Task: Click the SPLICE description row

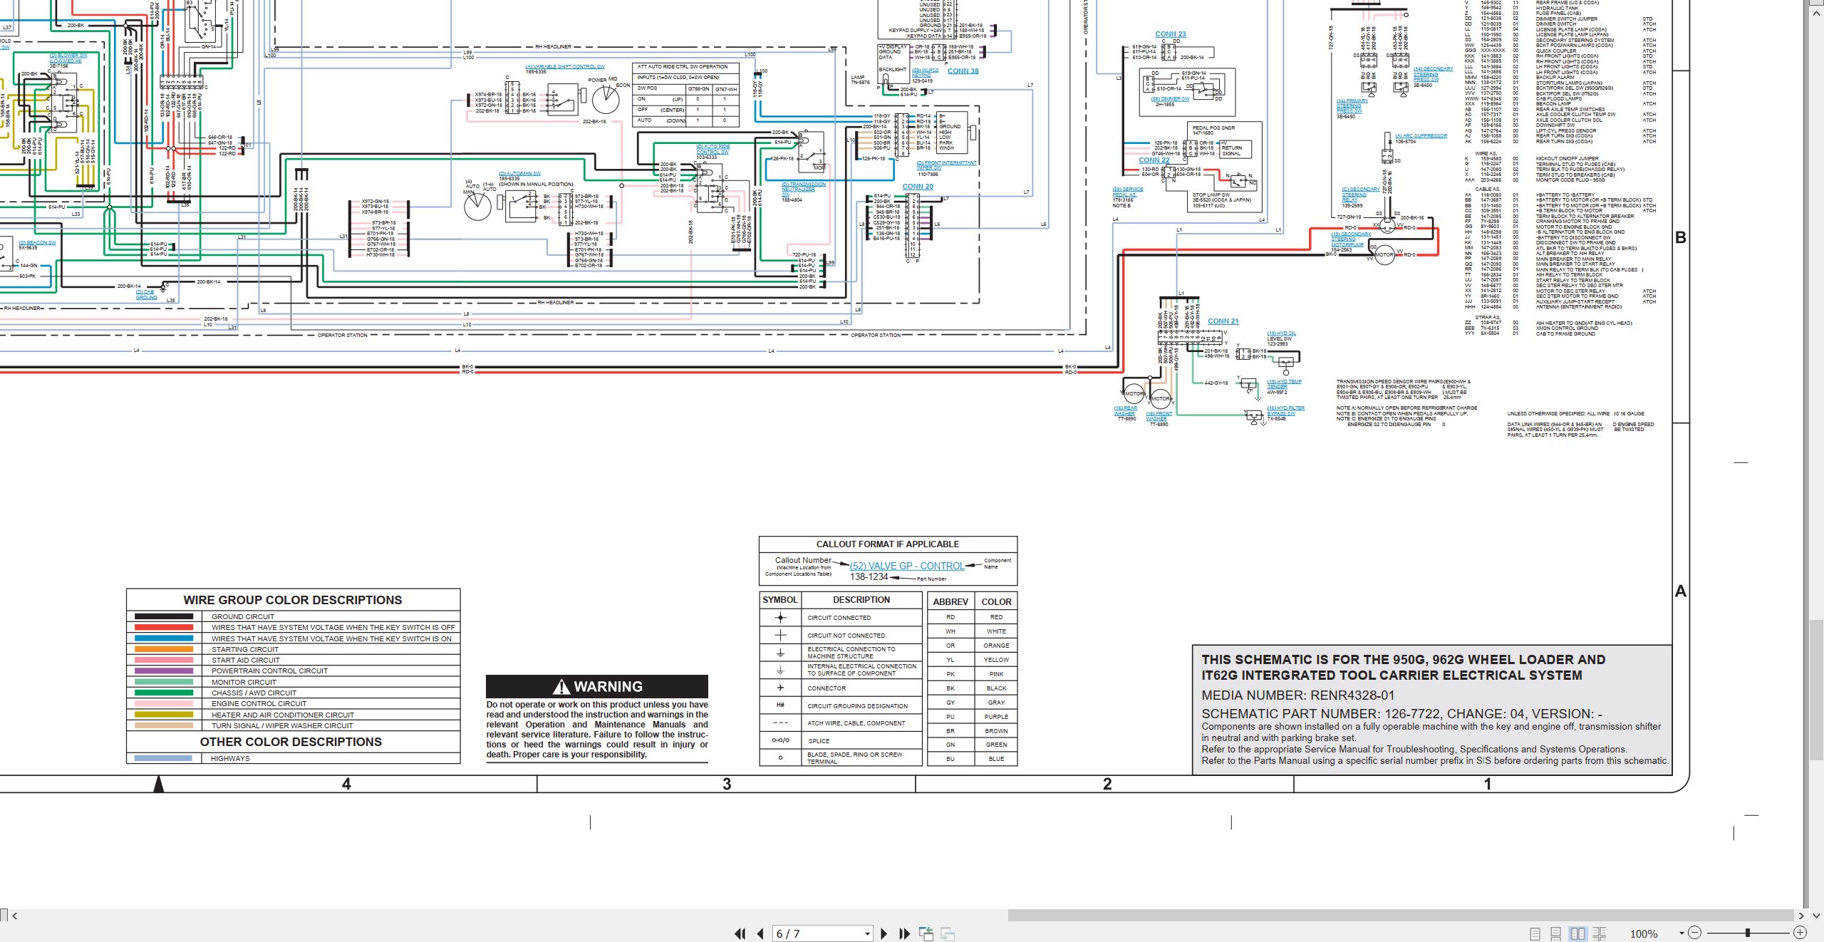Action: coord(841,740)
